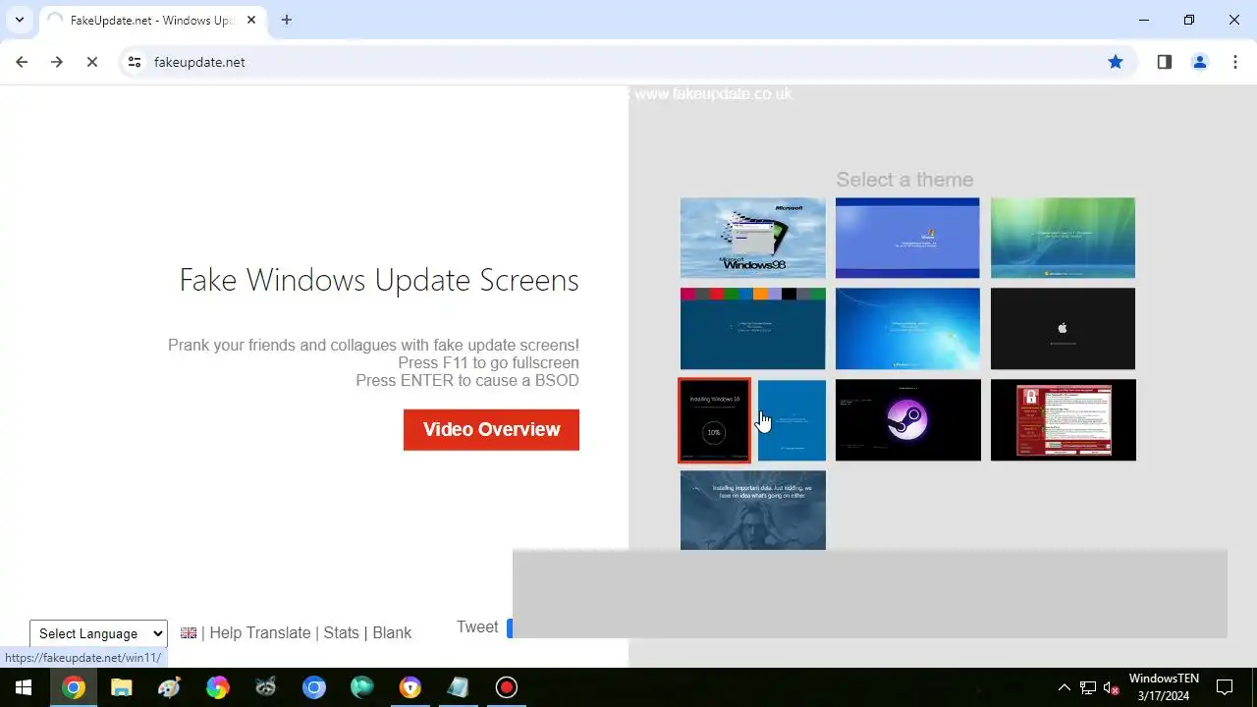Image resolution: width=1257 pixels, height=707 pixels.
Task: Open the yellow shield lock app in taskbar
Action: tap(410, 687)
